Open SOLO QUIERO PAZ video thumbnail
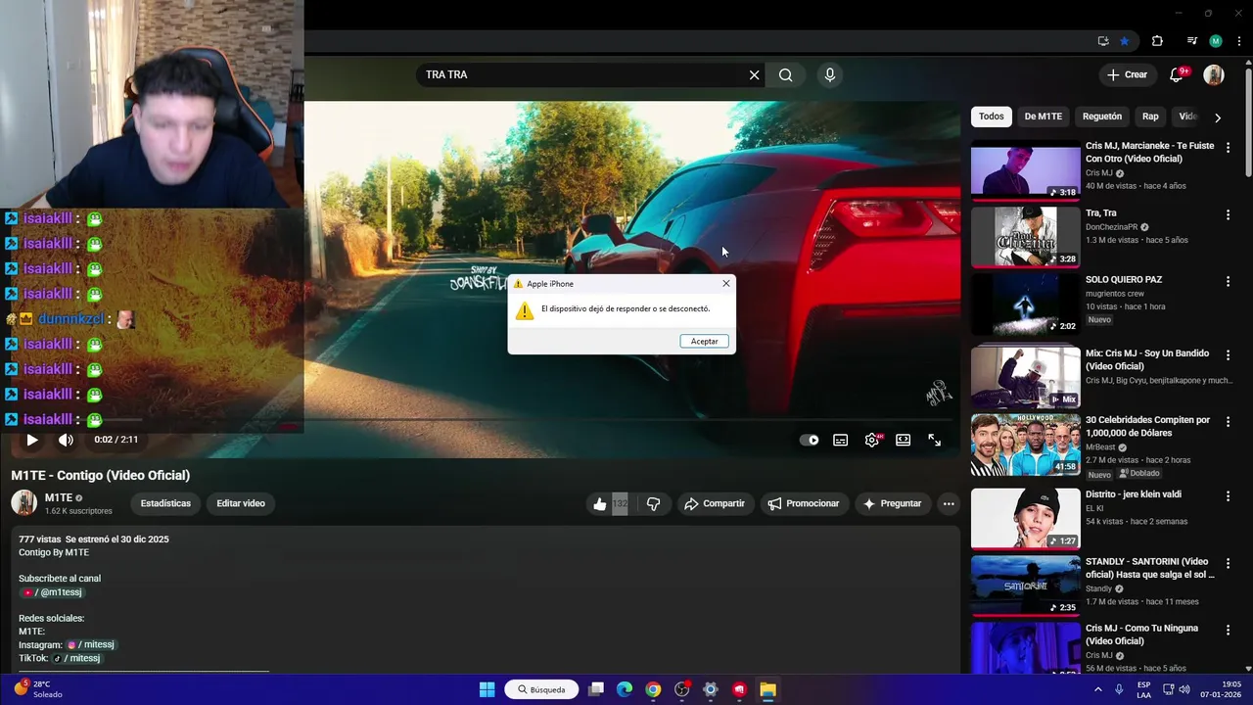This screenshot has height=705, width=1253. pyautogui.click(x=1025, y=303)
